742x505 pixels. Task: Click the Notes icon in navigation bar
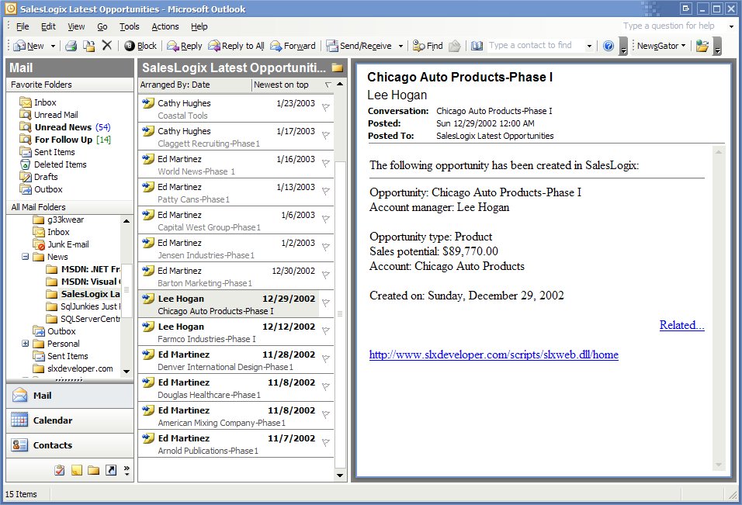(77, 470)
